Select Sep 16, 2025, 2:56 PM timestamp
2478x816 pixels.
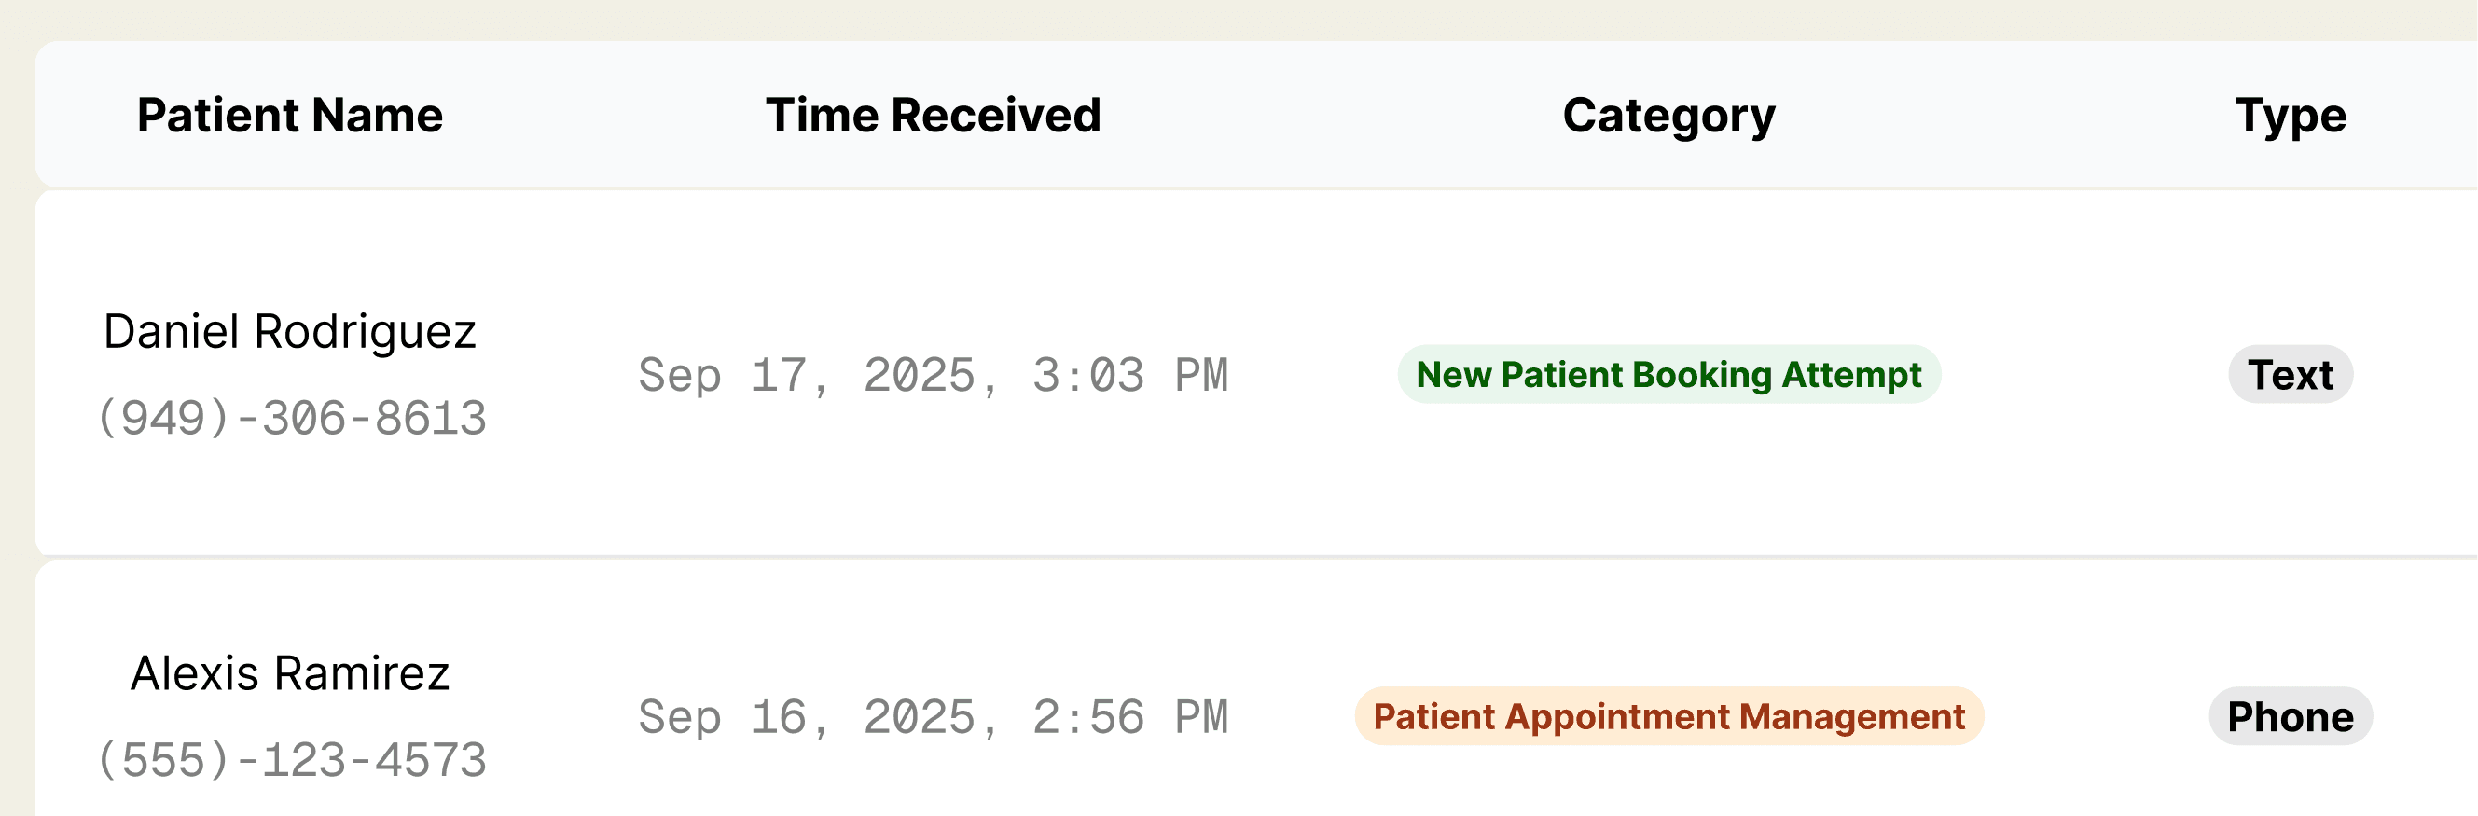(932, 717)
